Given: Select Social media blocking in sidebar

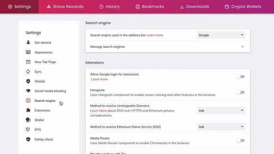Looking at the screenshot, I should [x=50, y=91].
